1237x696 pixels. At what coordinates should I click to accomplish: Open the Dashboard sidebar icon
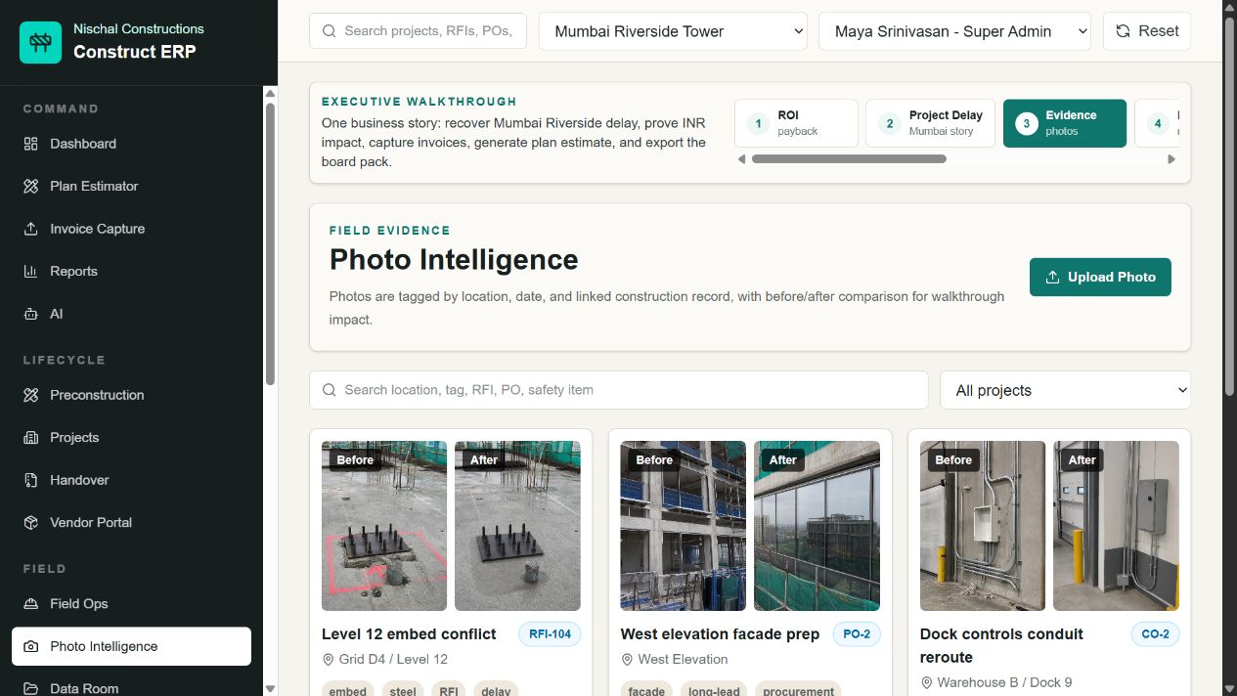coord(30,144)
